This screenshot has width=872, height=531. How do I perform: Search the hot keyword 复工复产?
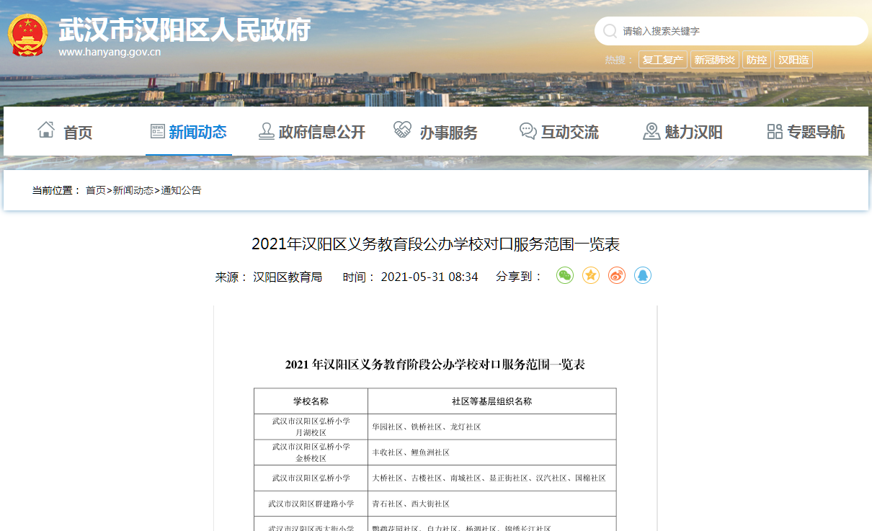[662, 59]
